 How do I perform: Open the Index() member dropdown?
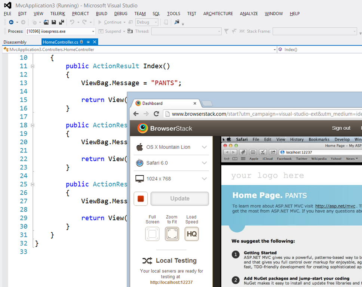(320, 49)
